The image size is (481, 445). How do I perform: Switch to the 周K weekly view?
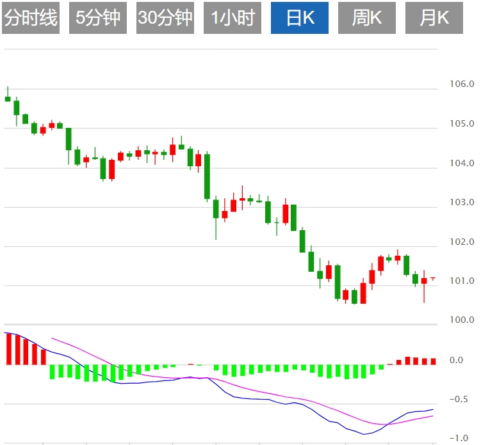[x=367, y=18]
